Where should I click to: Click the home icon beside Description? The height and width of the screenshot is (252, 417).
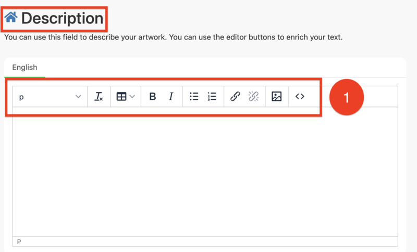click(11, 19)
